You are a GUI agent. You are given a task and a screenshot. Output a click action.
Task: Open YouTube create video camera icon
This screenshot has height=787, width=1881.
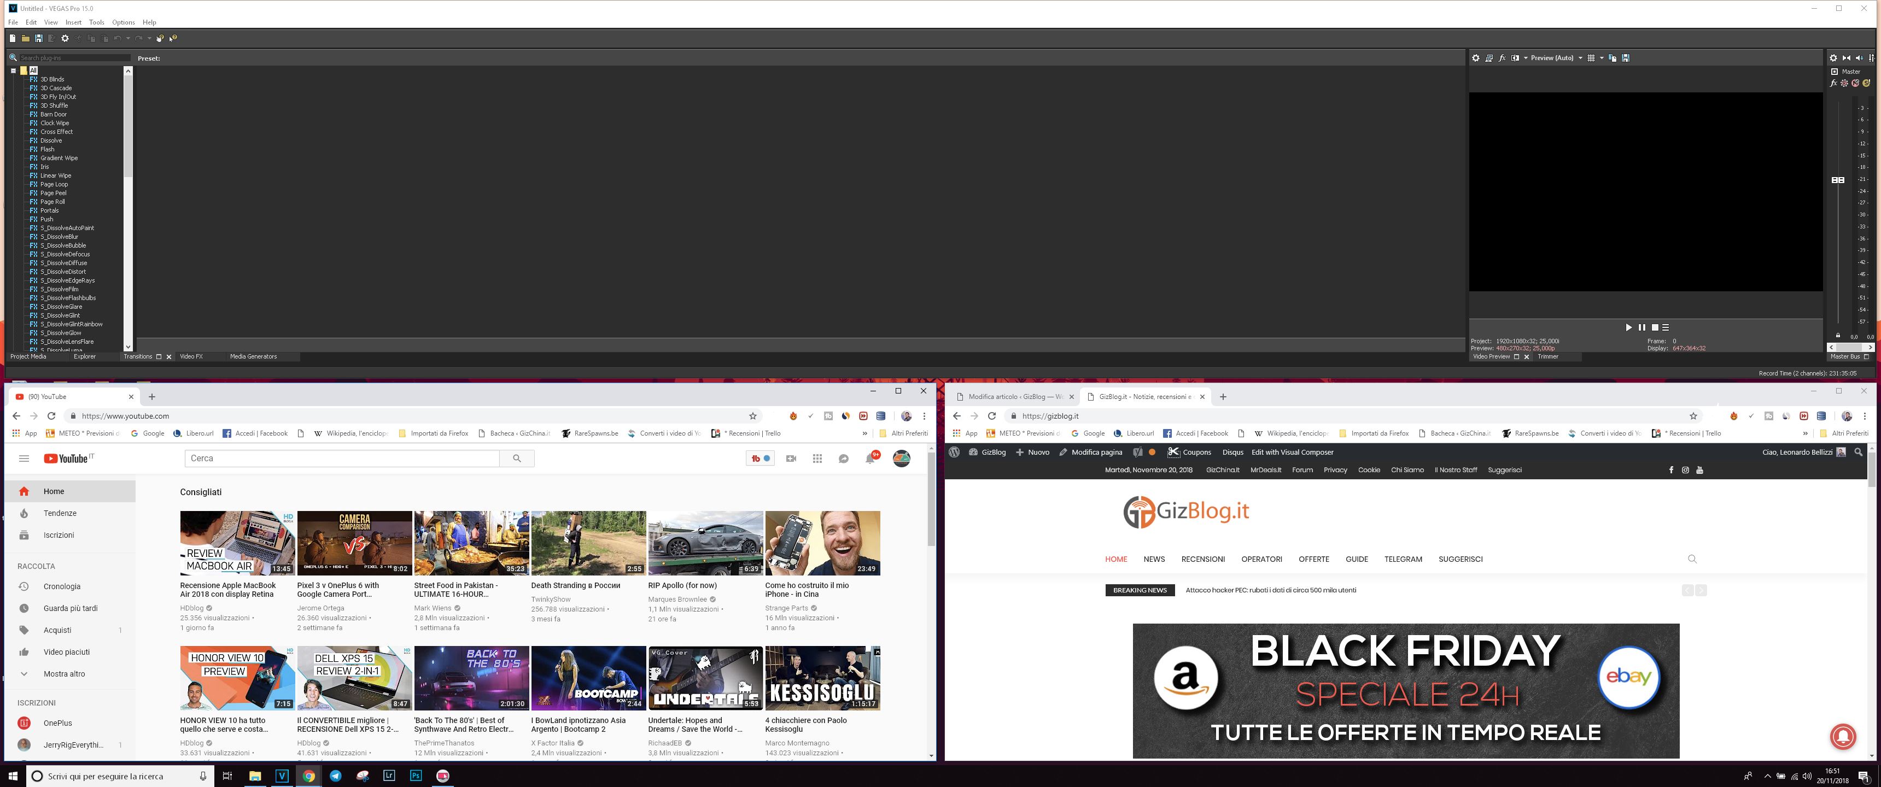coord(791,459)
